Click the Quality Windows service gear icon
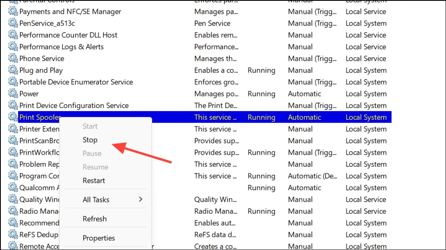The height and width of the screenshot is (250, 446). 13,199
